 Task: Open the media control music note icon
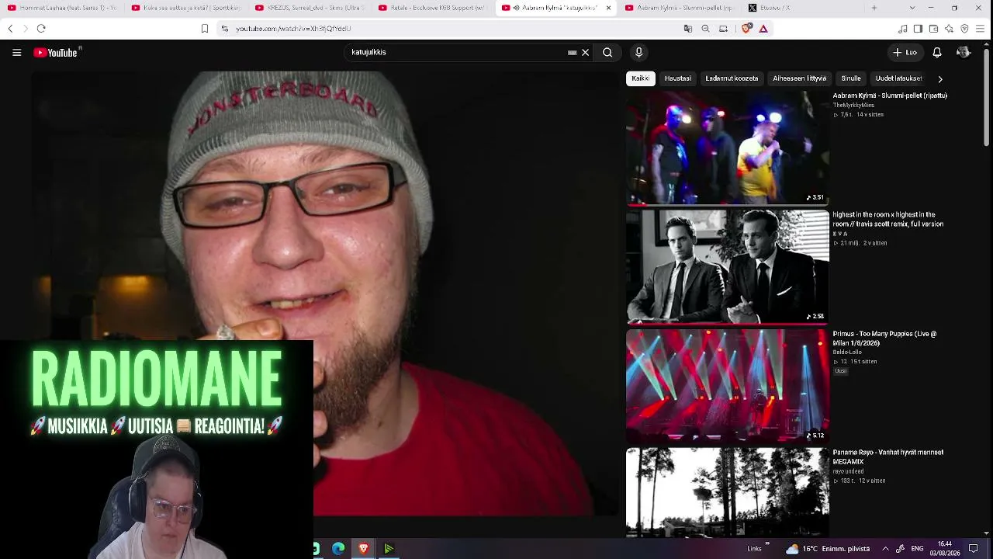902,29
